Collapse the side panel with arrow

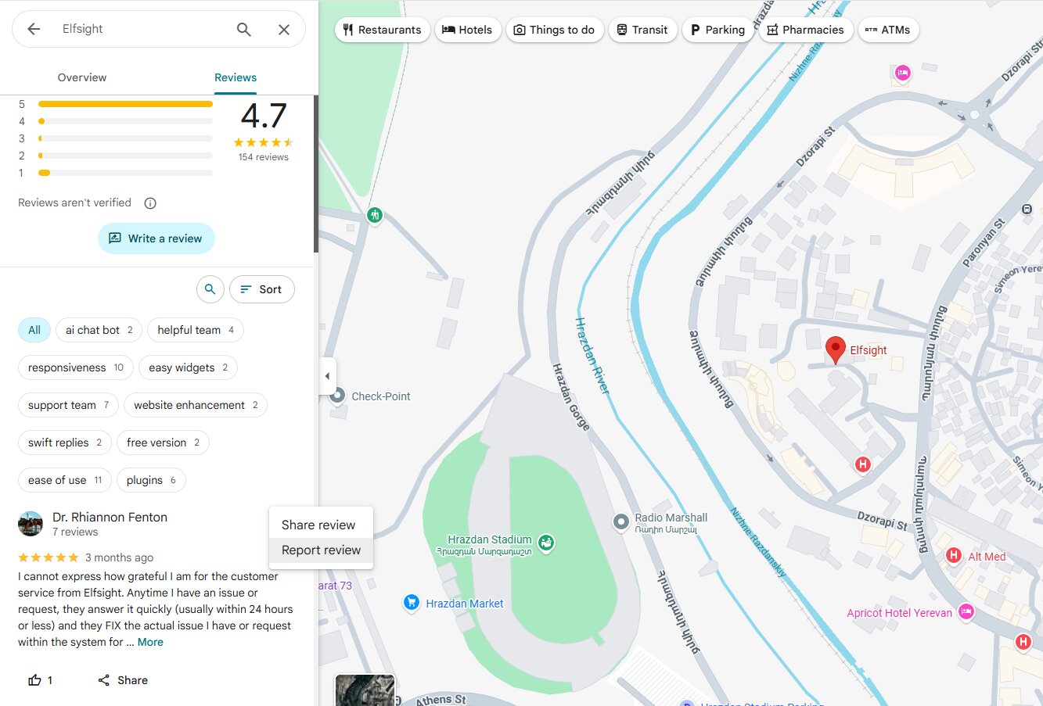pos(327,376)
